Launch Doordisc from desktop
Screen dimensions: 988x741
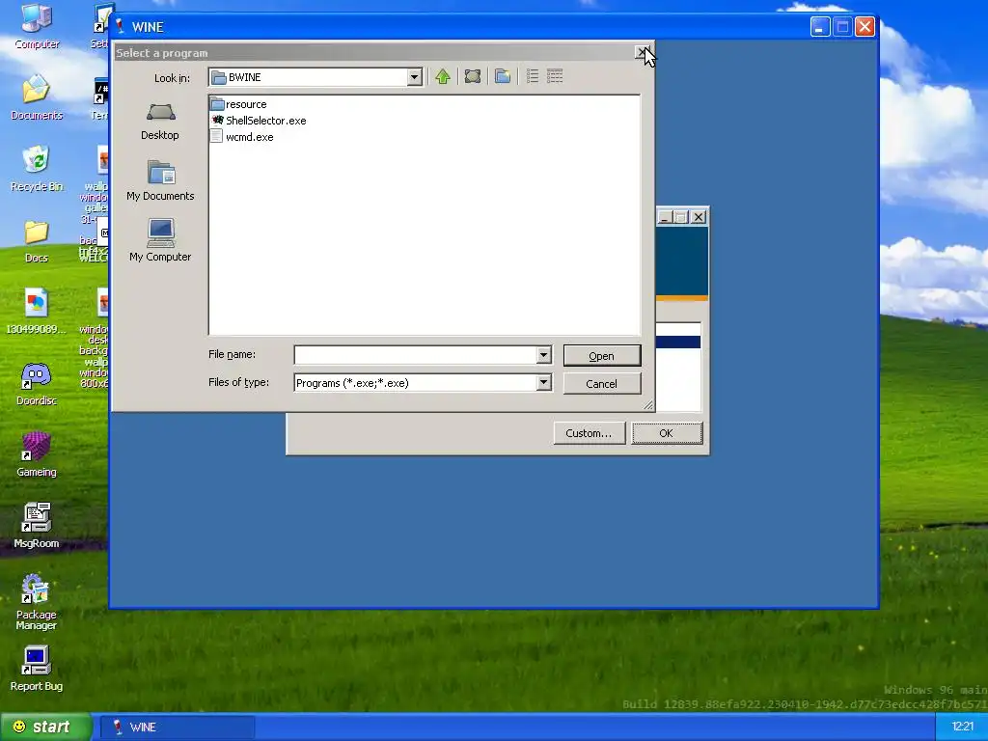[36, 384]
